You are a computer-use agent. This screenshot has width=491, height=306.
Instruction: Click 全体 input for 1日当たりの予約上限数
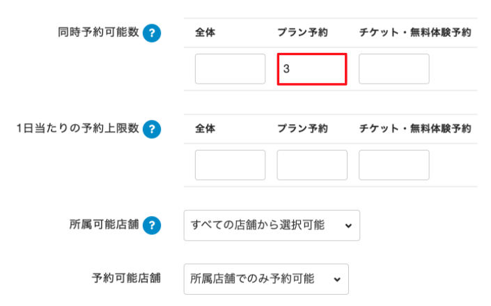pos(230,165)
